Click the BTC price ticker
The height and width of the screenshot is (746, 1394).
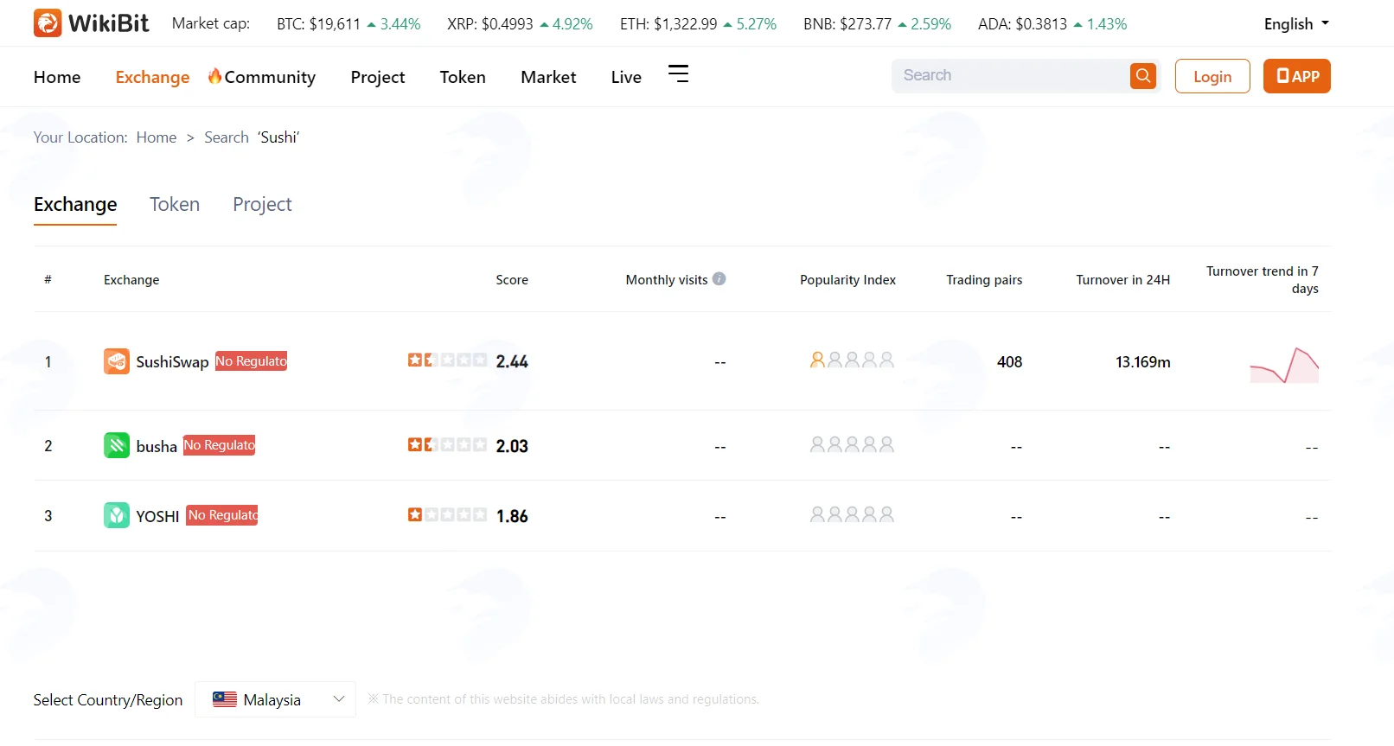[348, 24]
